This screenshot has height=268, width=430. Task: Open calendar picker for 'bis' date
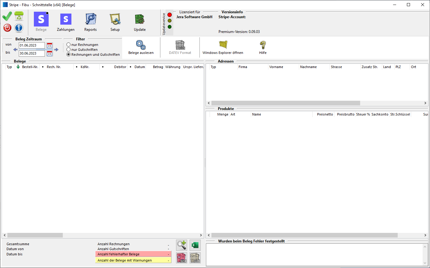click(50, 54)
